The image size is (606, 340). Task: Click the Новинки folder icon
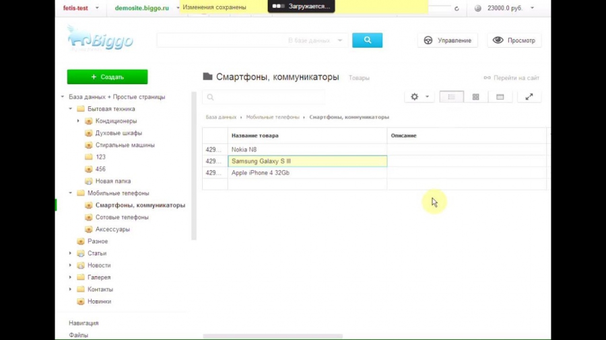pos(80,302)
